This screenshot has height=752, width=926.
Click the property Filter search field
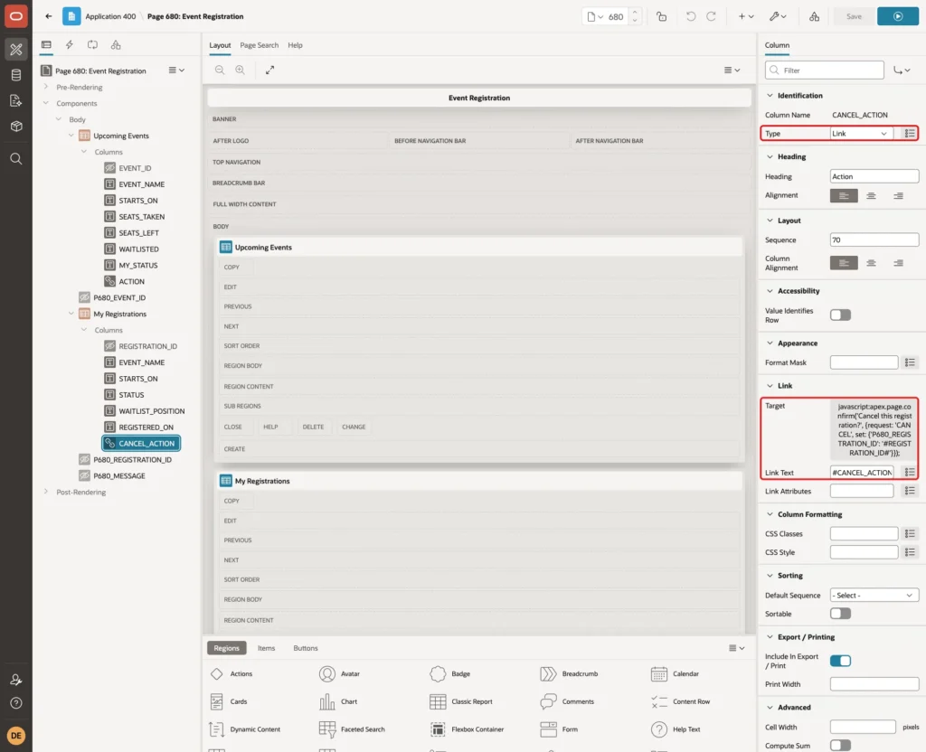click(x=825, y=70)
